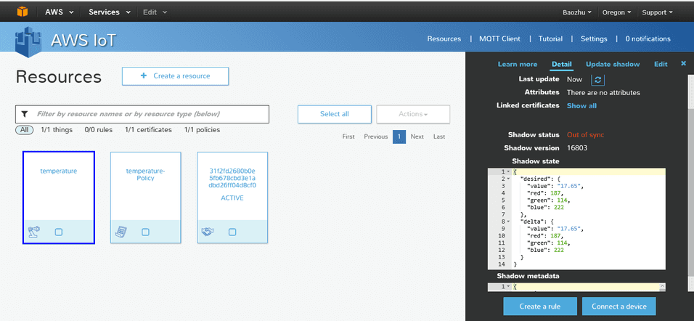694x321 pixels.
Task: Go to First page
Action: coord(348,137)
